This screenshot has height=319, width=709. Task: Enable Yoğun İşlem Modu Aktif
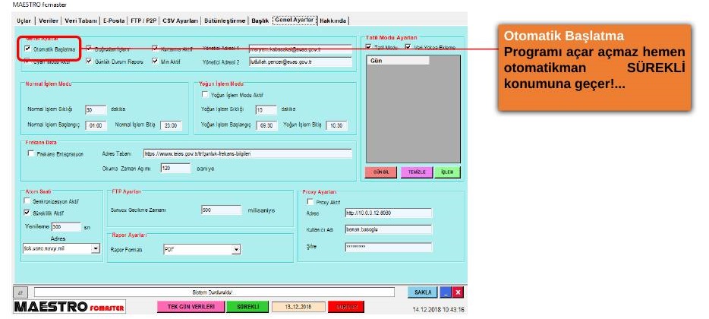[x=205, y=95]
